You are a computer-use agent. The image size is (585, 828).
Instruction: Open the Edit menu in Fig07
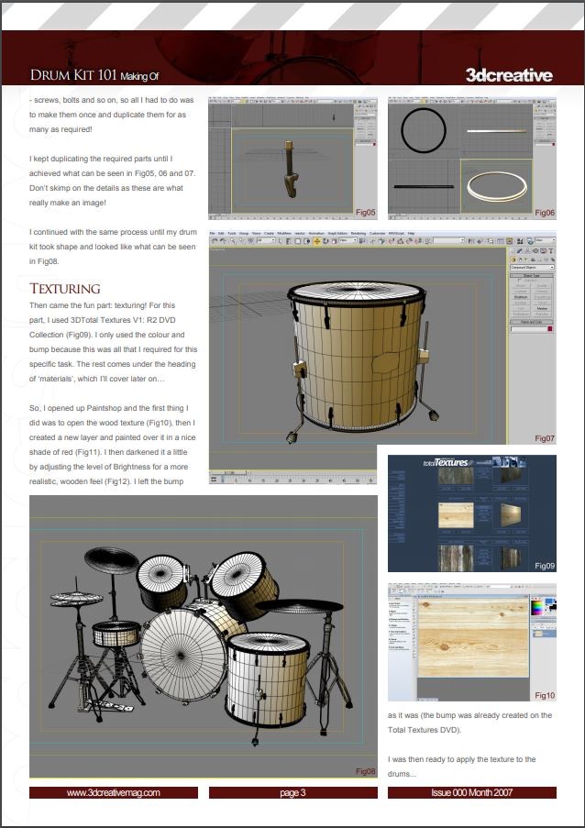click(x=220, y=233)
